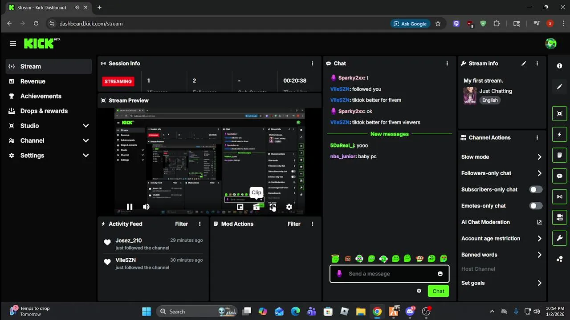Mute the stream preview volume

tap(146, 207)
